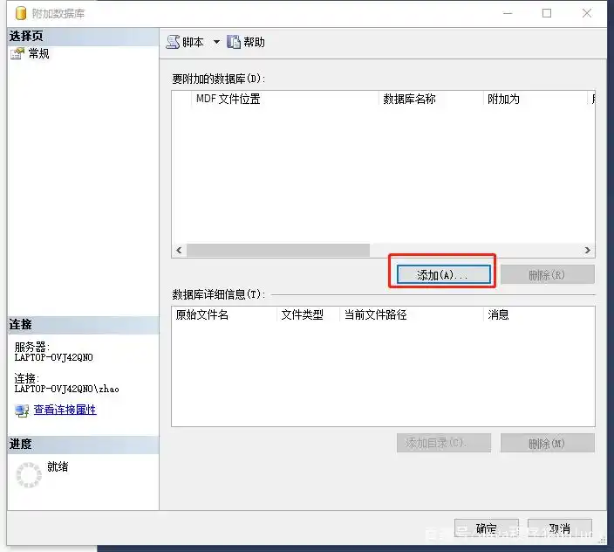Click the 就绪 progress spinner icon
614x552 pixels.
pyautogui.click(x=29, y=475)
